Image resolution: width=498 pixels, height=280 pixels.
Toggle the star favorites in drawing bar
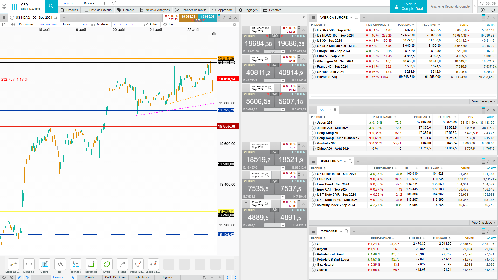pos(73,277)
